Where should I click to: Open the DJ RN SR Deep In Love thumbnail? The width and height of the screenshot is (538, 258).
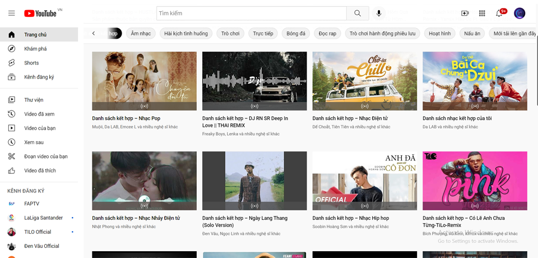[x=254, y=81]
